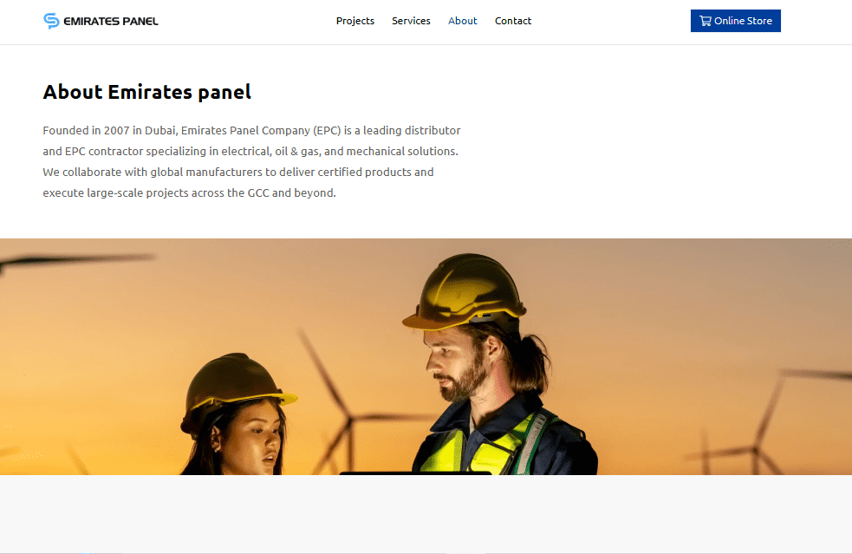Click the bearded man's yellow hard hat
The width and height of the screenshot is (852, 554).
pyautogui.click(x=465, y=291)
